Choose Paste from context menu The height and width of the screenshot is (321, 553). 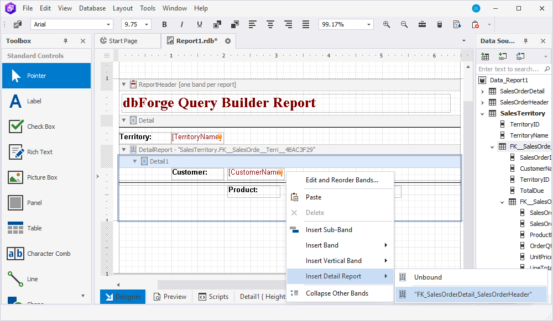[x=340, y=197]
